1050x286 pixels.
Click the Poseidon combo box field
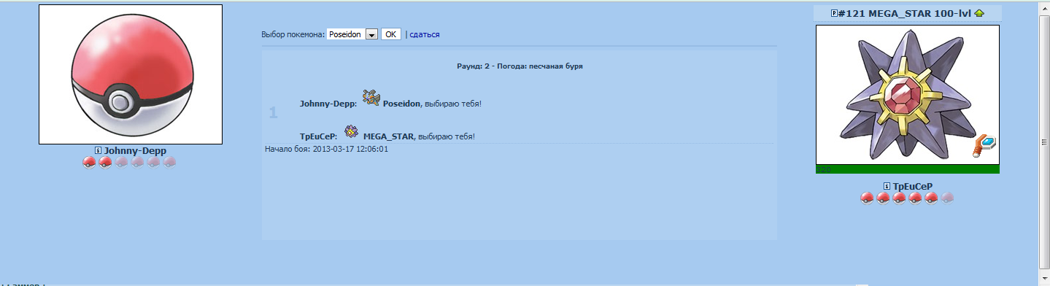coord(352,34)
